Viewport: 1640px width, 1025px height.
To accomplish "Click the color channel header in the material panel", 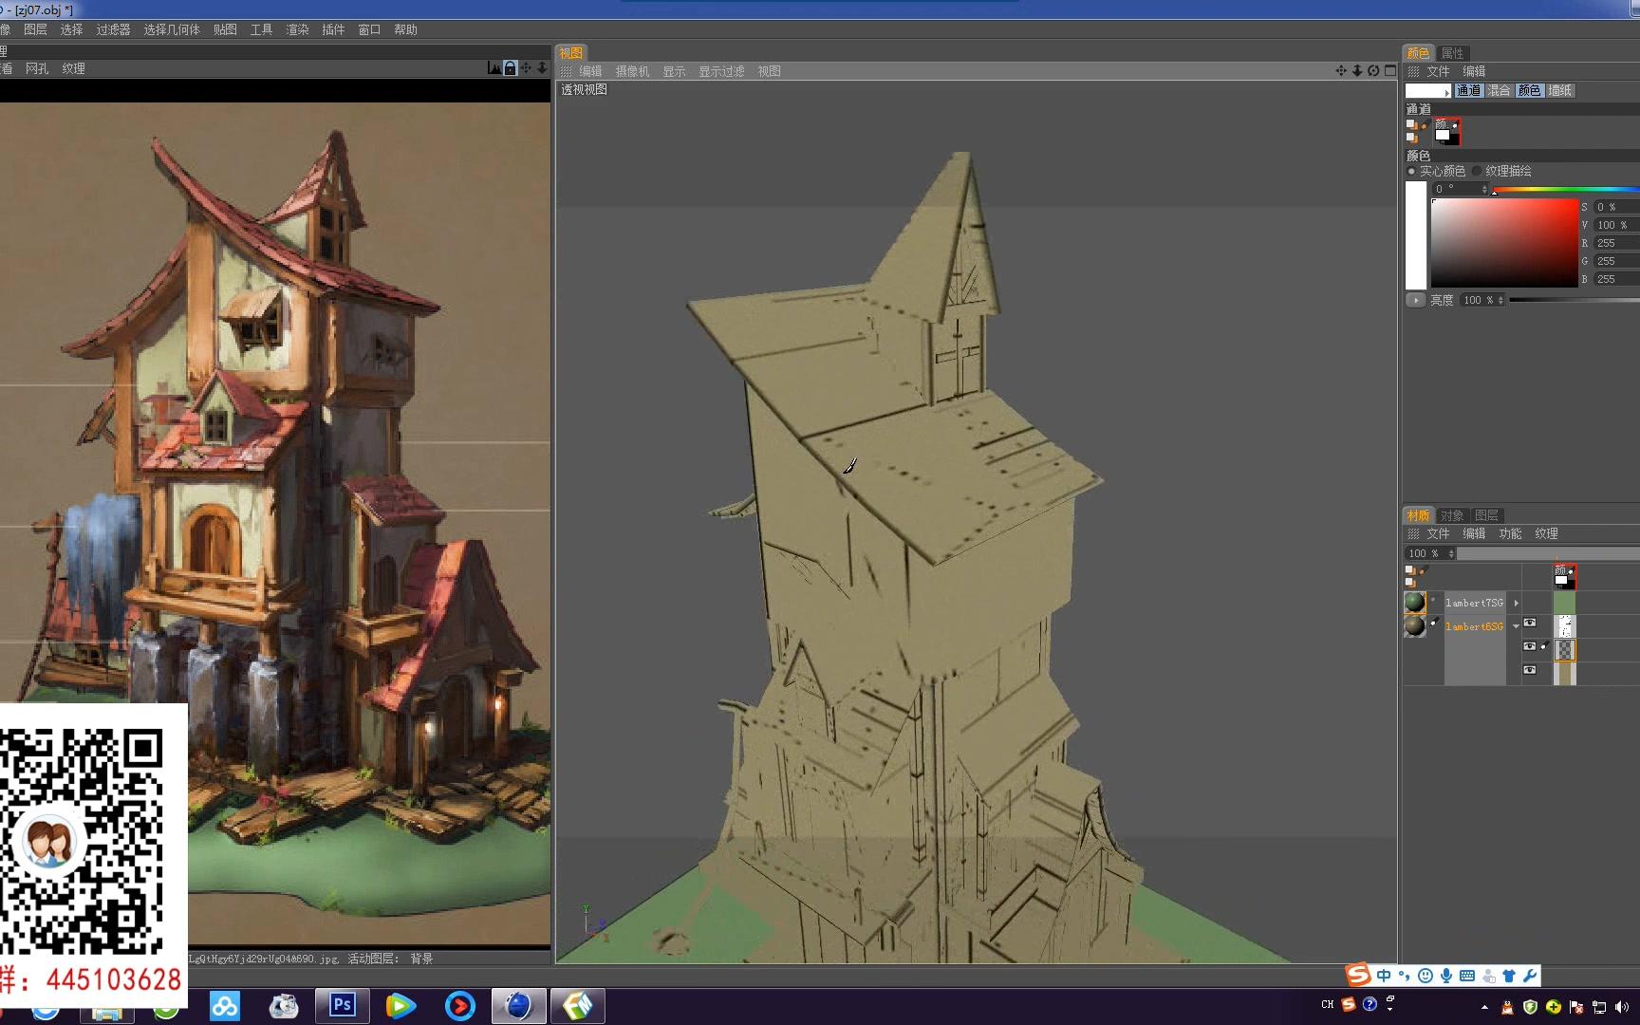I will (x=1564, y=576).
